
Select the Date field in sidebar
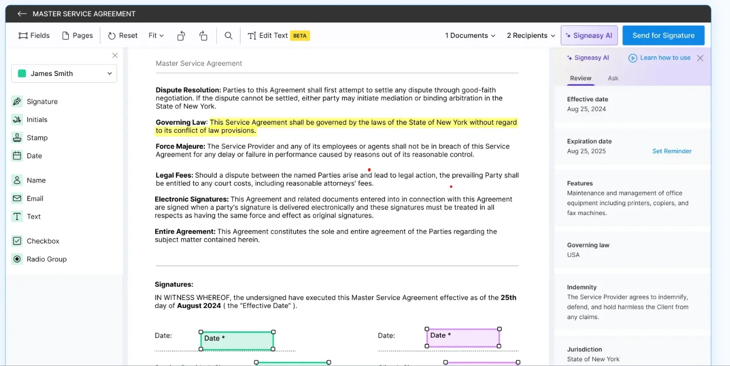[x=27, y=156]
